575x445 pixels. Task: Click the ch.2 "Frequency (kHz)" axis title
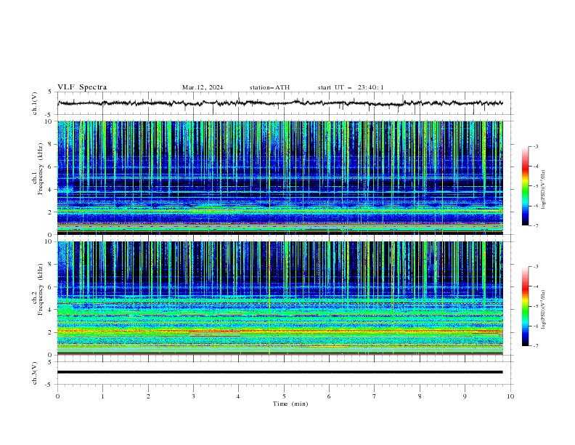(41, 289)
